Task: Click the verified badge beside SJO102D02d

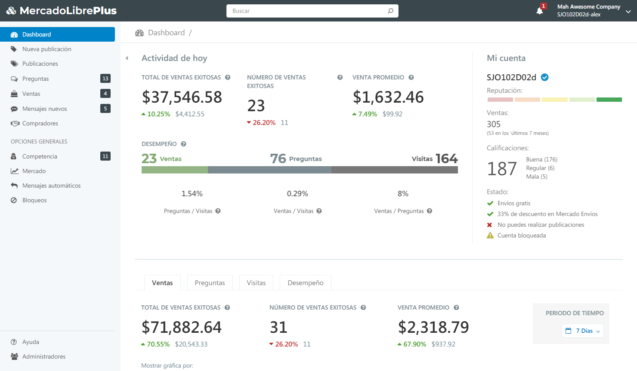Action: (x=544, y=77)
